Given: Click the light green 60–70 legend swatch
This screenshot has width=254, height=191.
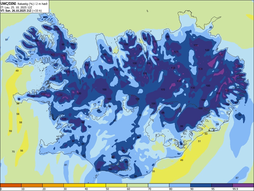Looking at the screenshot, I should [x=137, y=185].
